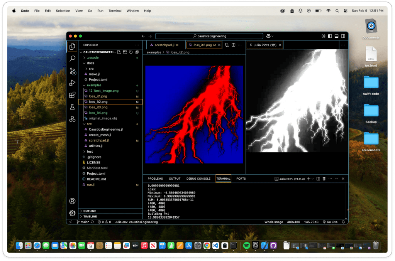Open the Testing flask icon
The height and width of the screenshot is (261, 395).
[x=72, y=107]
